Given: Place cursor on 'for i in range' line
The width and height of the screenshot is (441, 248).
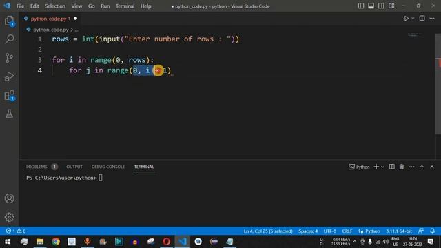Looking at the screenshot, I should (x=103, y=60).
